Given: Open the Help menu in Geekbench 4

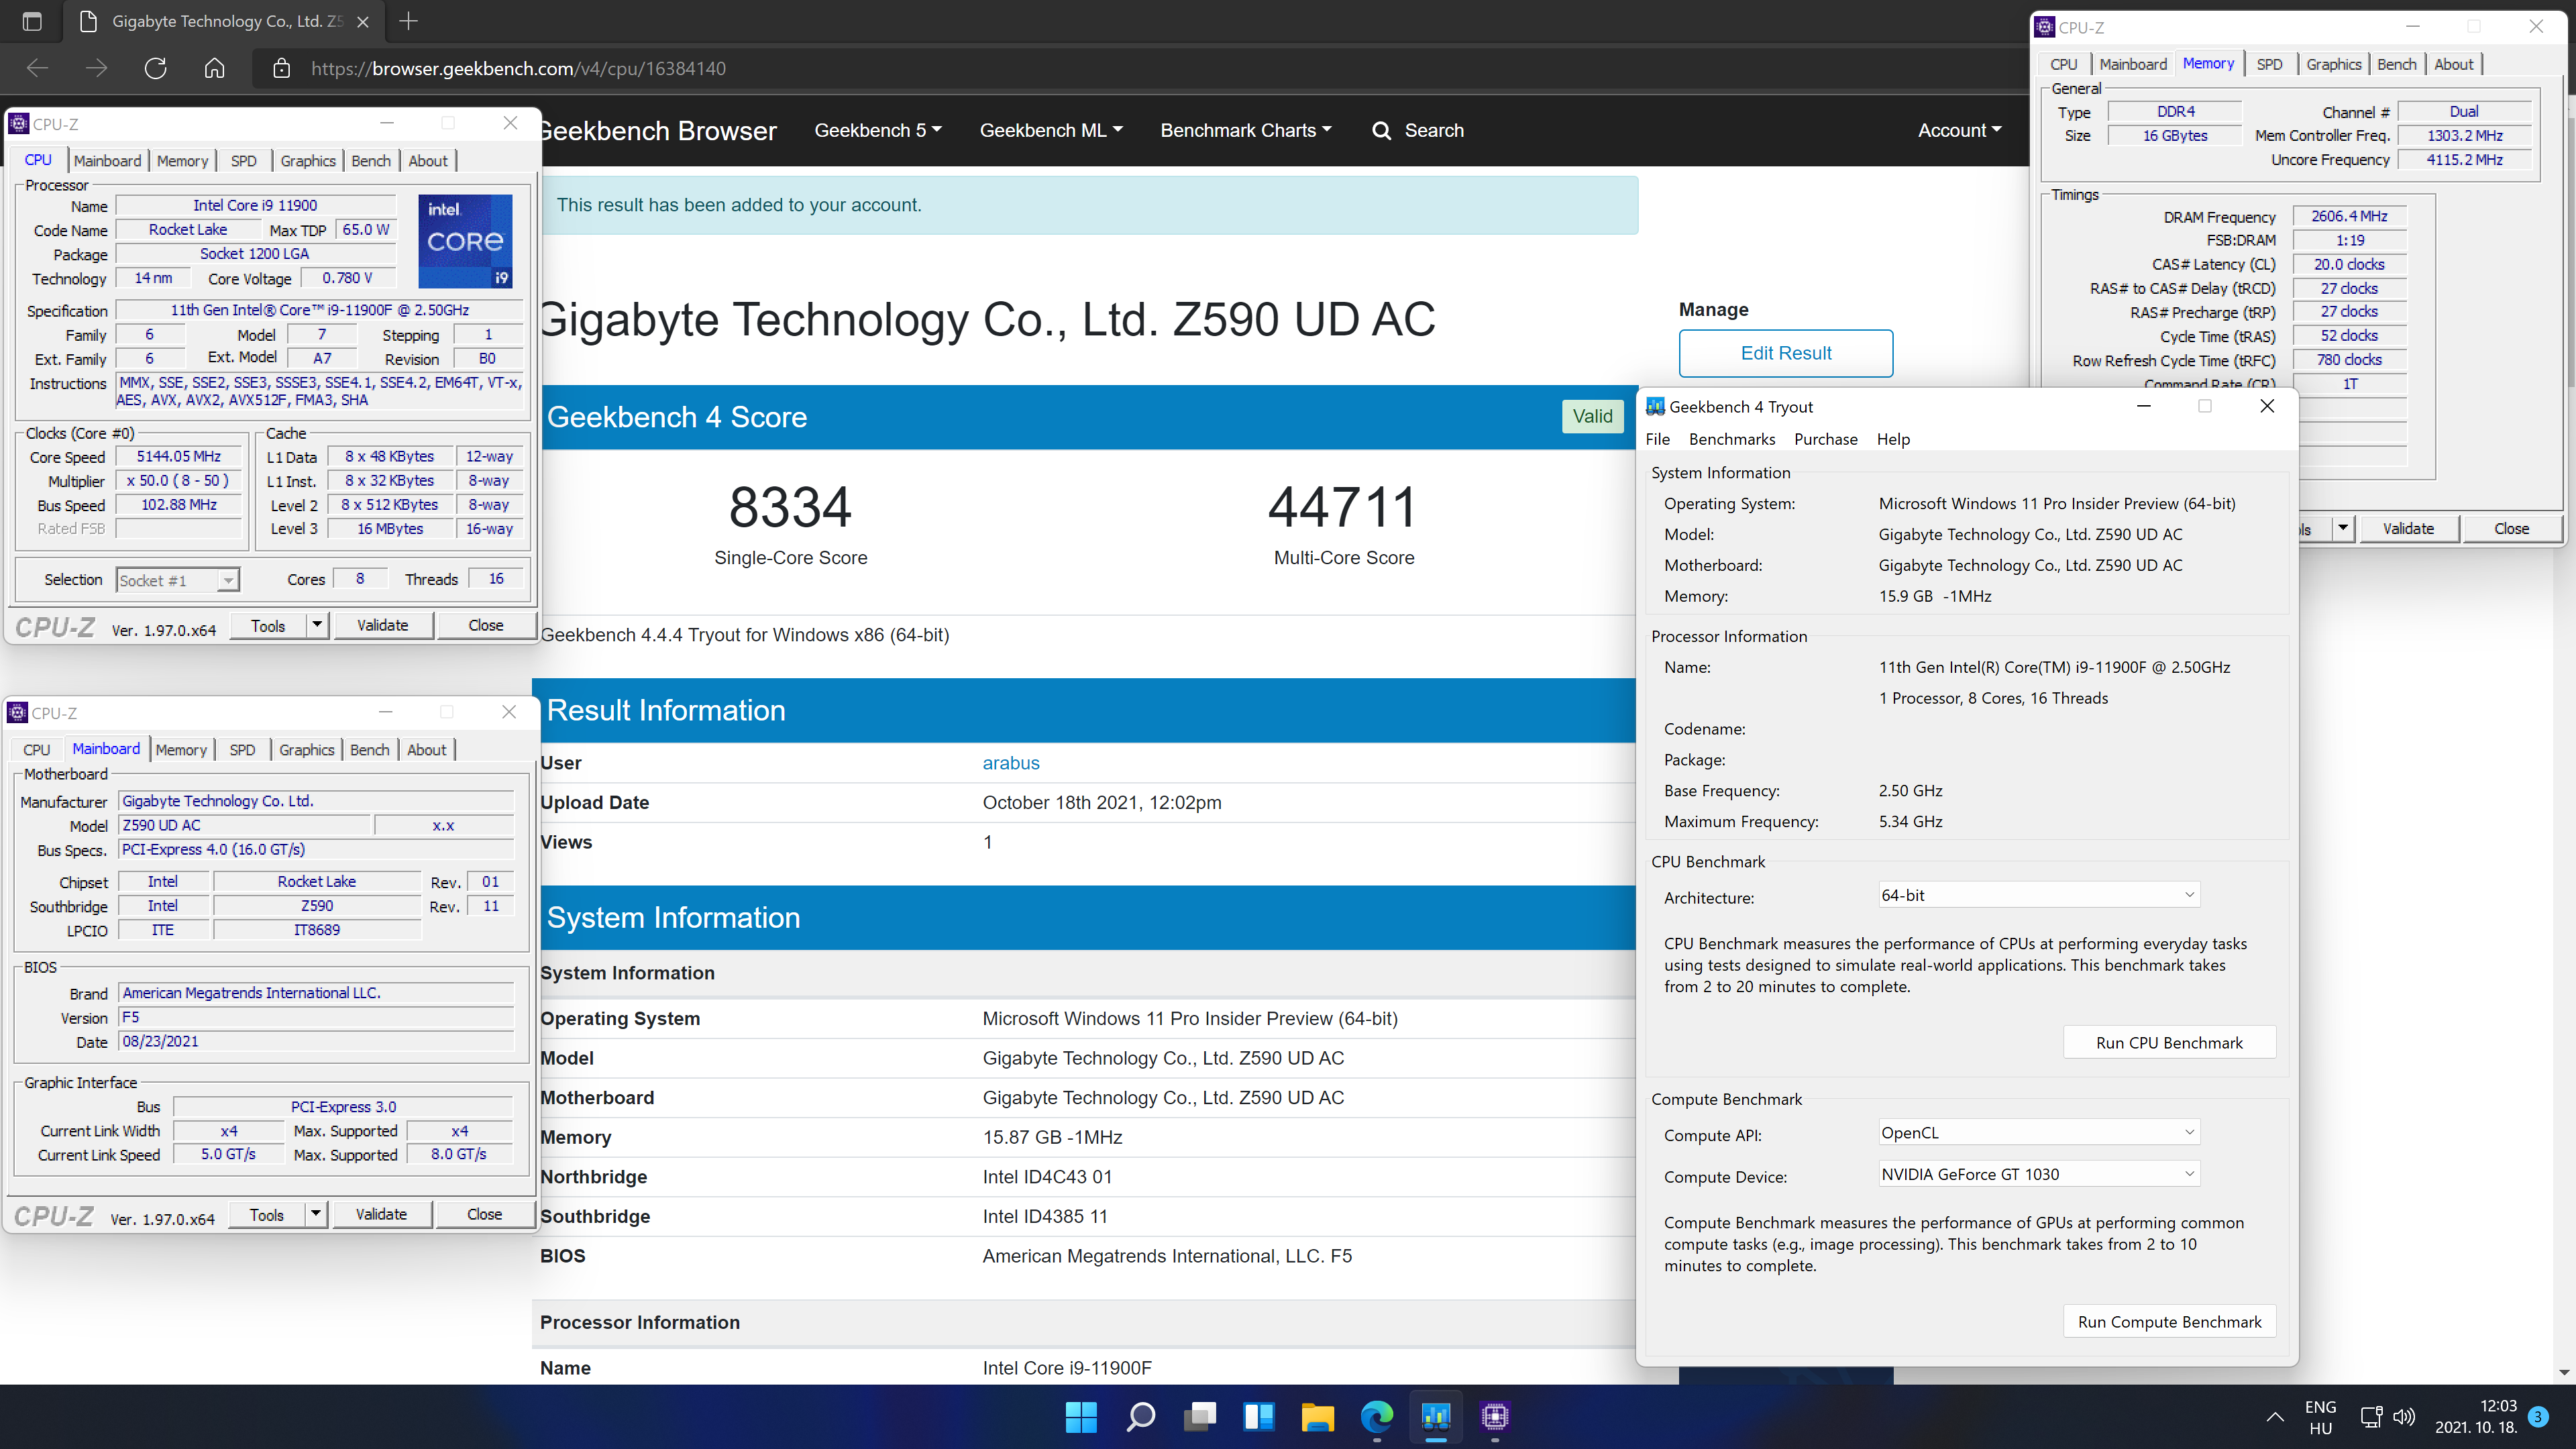Looking at the screenshot, I should pyautogui.click(x=1893, y=439).
